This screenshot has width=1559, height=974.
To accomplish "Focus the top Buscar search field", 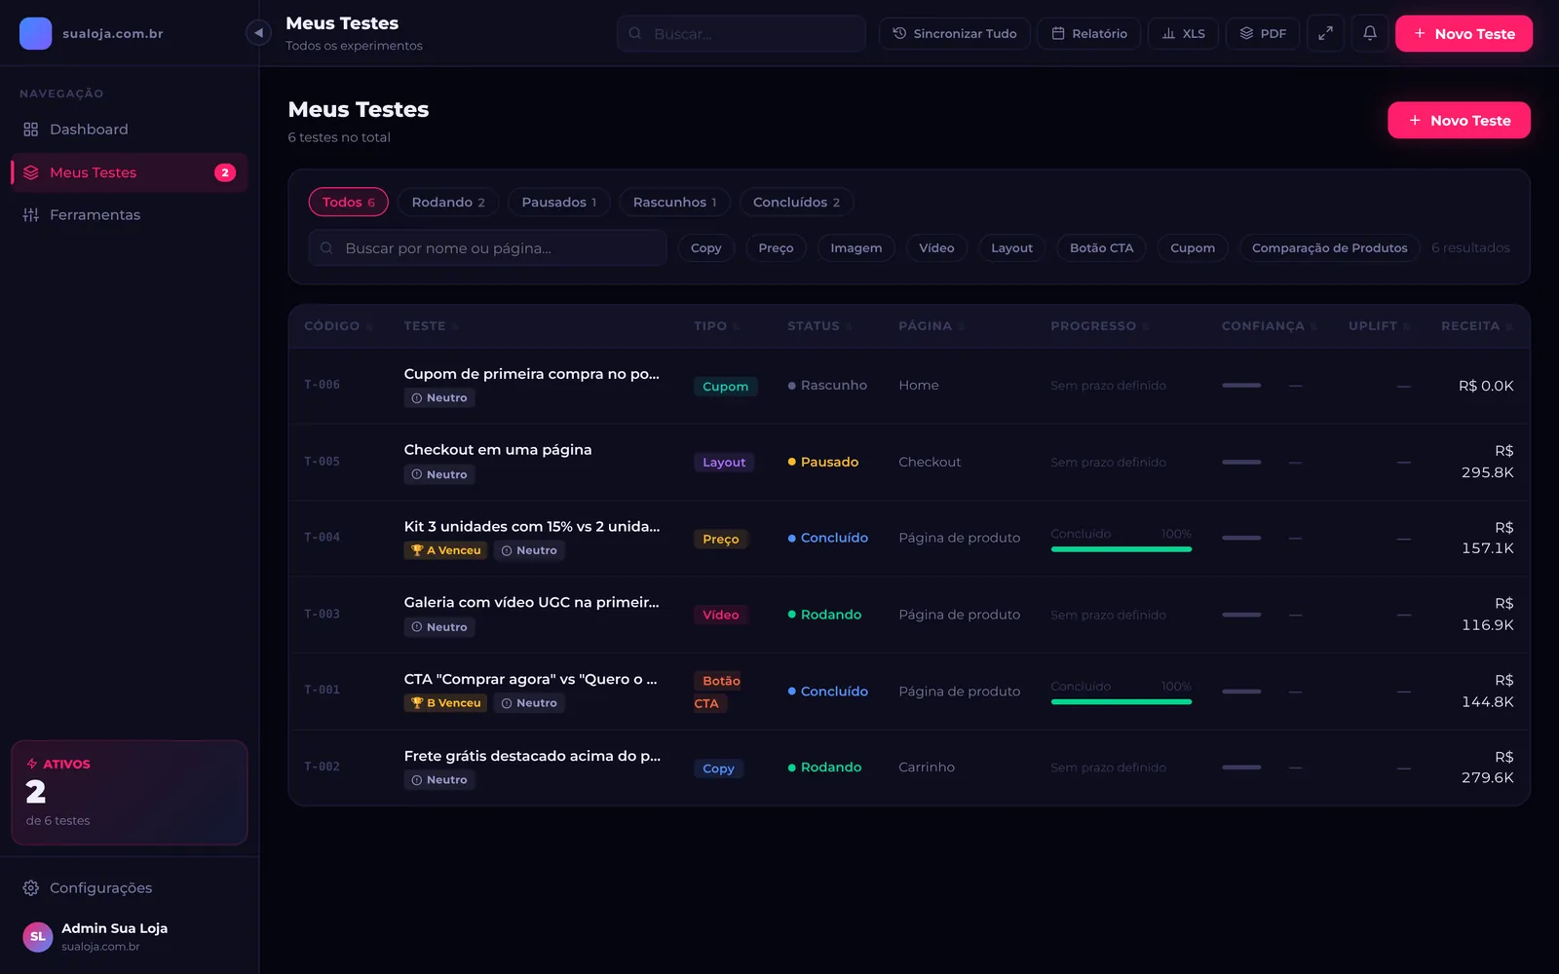I will tap(741, 33).
